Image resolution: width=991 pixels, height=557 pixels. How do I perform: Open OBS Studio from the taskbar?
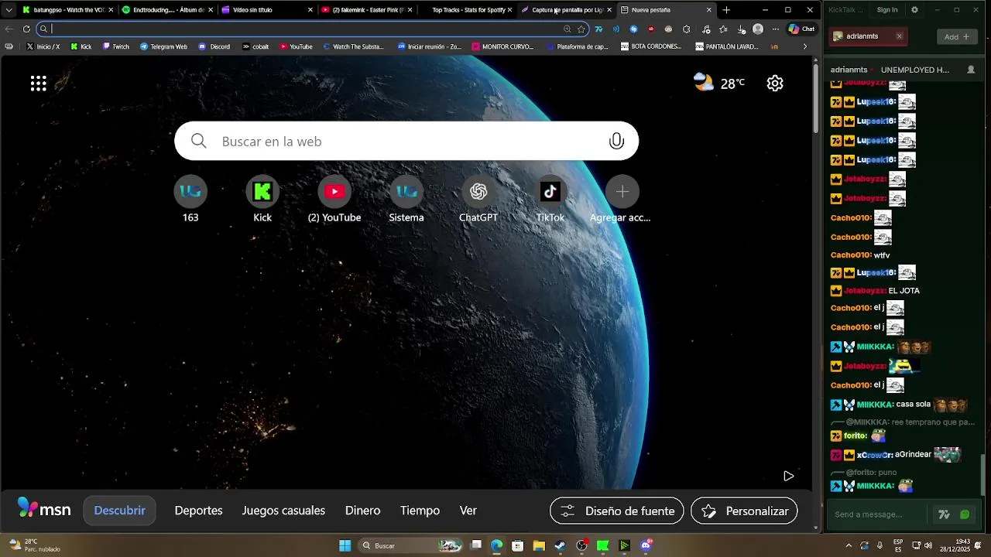click(x=581, y=545)
